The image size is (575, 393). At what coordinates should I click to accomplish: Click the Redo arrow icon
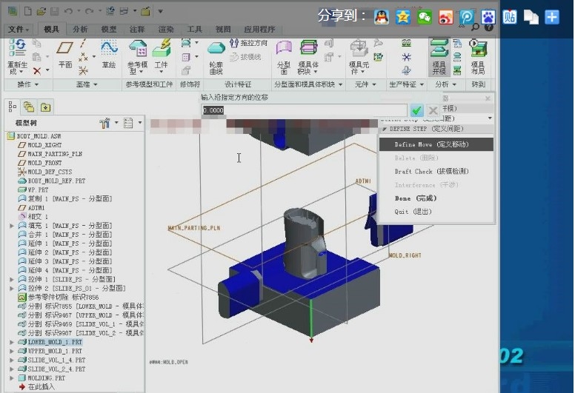tap(89, 11)
